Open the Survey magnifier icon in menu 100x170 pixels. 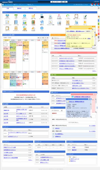click(x=76, y=22)
